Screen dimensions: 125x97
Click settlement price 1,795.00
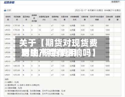[16, 30]
